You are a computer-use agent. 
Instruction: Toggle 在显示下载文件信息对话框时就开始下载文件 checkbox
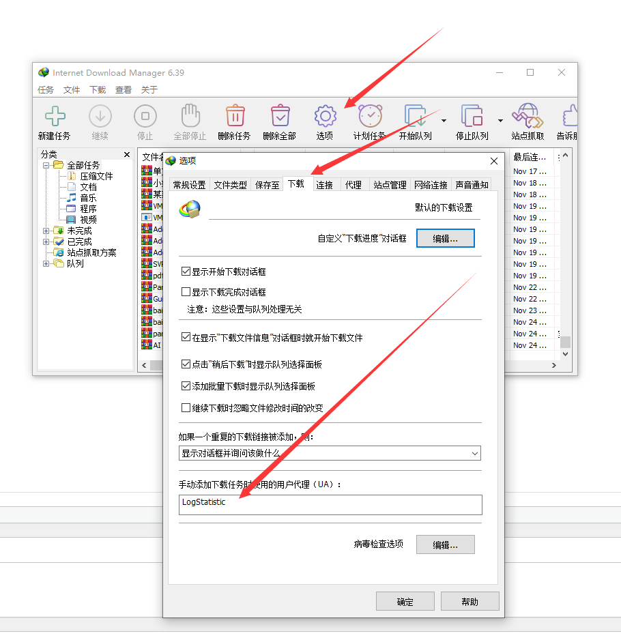[x=186, y=337]
